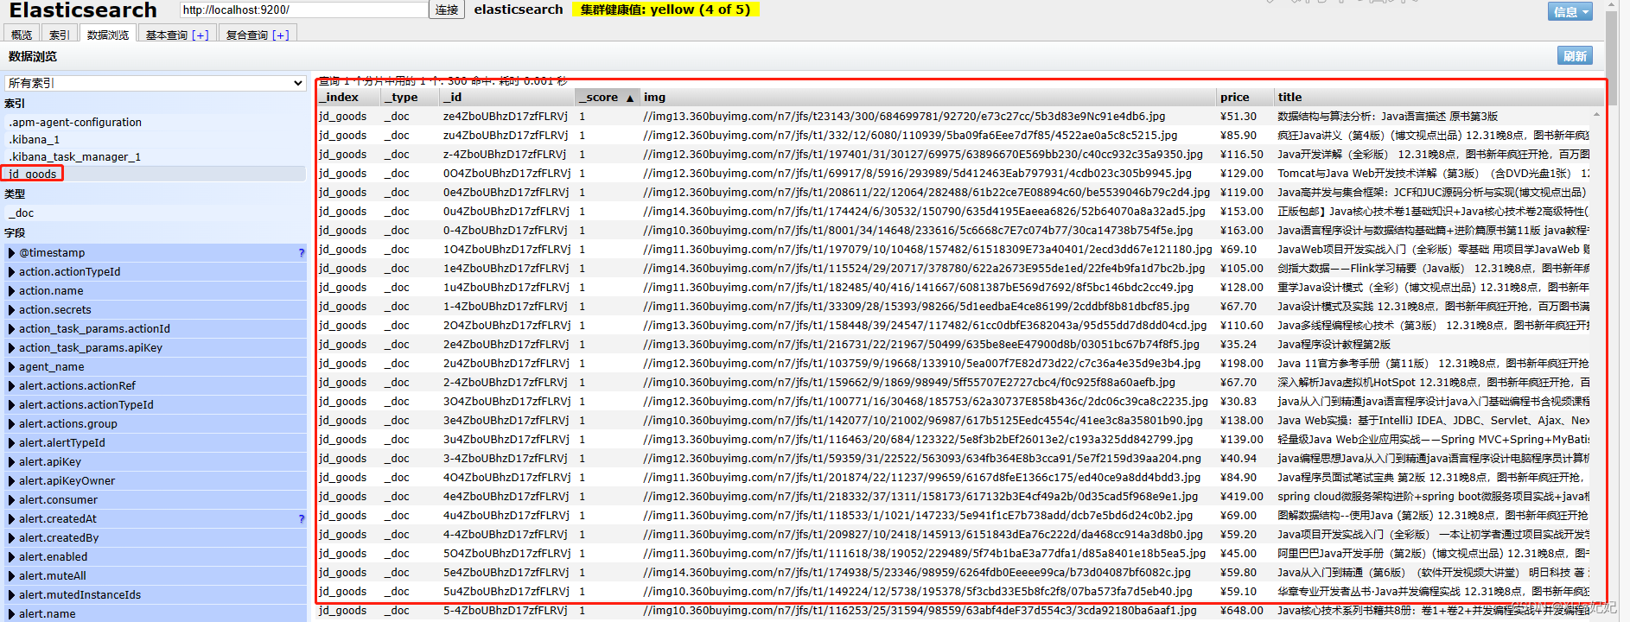Sort by the img column header
Viewport: 1630px width, 622px height.
tap(928, 97)
